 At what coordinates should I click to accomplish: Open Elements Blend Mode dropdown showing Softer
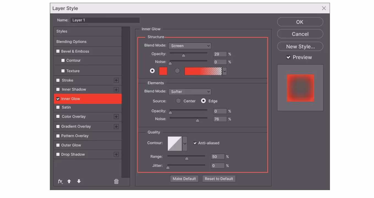(x=190, y=92)
